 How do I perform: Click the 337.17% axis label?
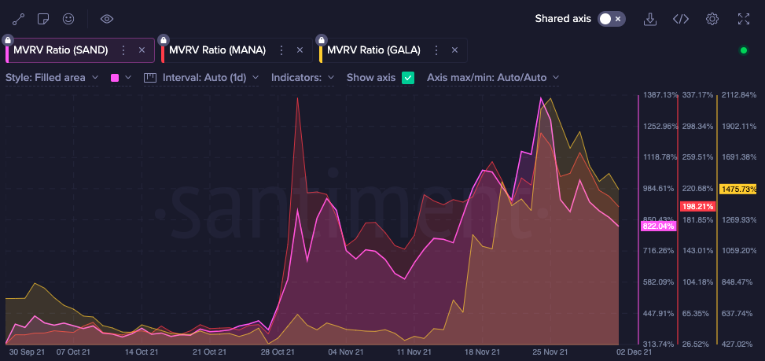[x=697, y=94]
